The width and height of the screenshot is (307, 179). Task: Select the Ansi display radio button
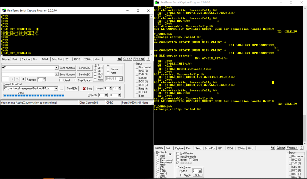(158, 158)
